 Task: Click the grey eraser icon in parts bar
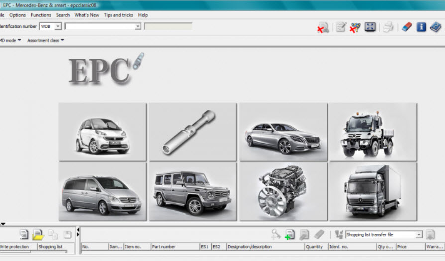coord(319,234)
